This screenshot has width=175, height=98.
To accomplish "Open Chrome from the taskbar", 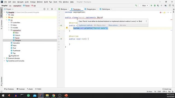I will tap(54, 96).
